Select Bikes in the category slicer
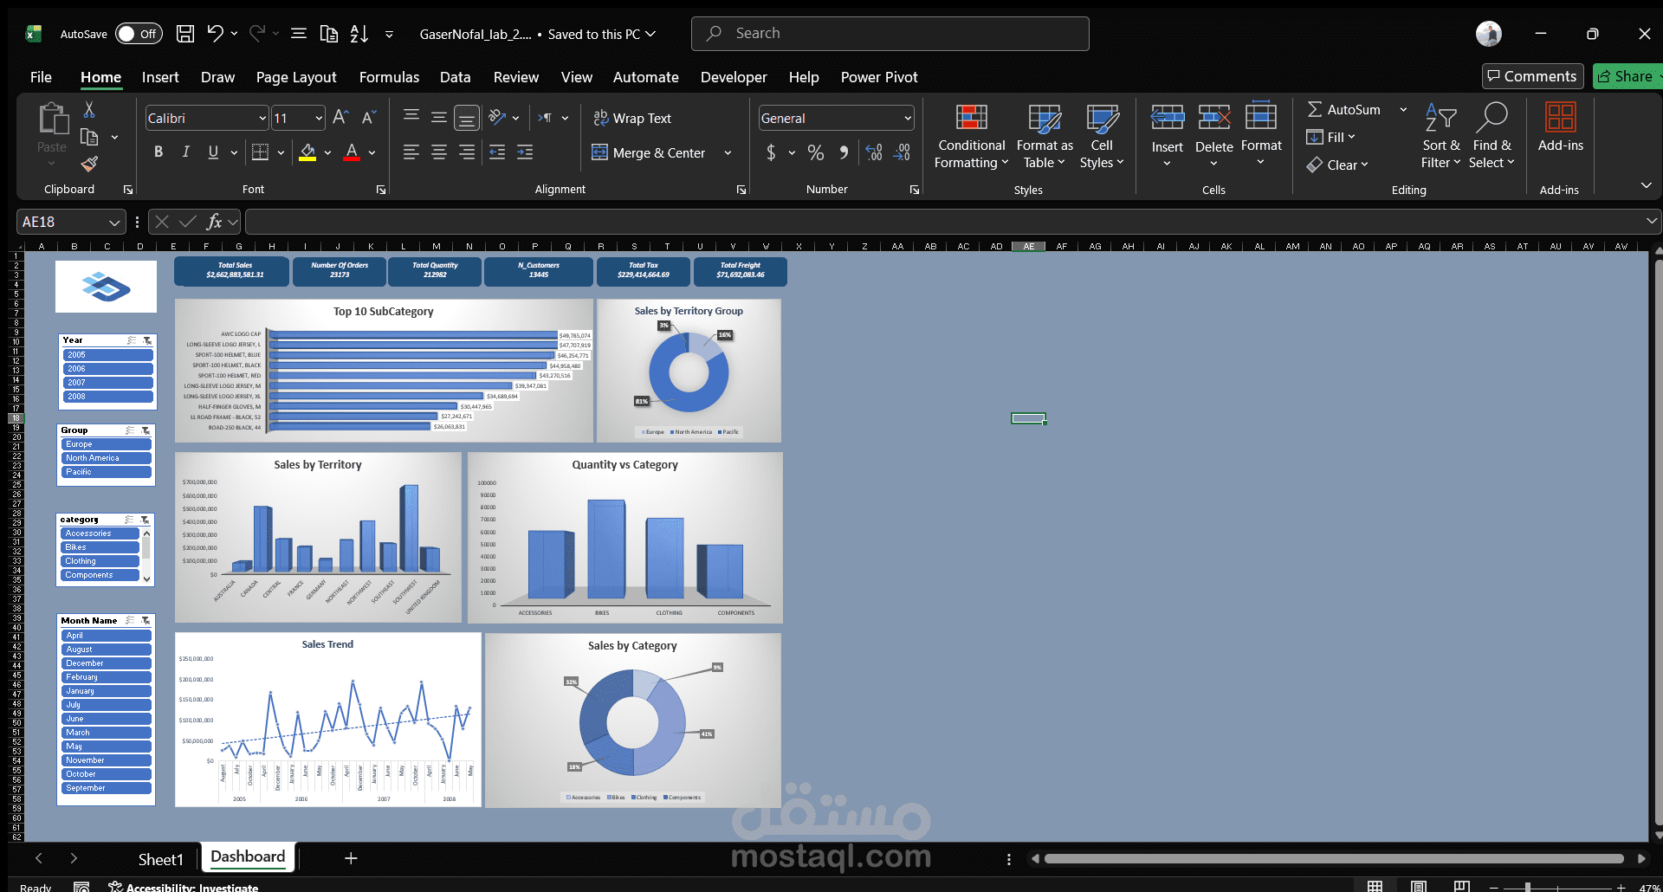1663x892 pixels. point(100,547)
